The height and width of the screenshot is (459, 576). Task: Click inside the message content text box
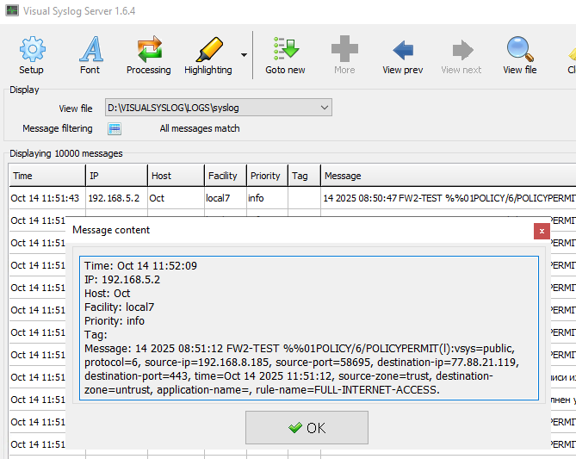click(308, 327)
